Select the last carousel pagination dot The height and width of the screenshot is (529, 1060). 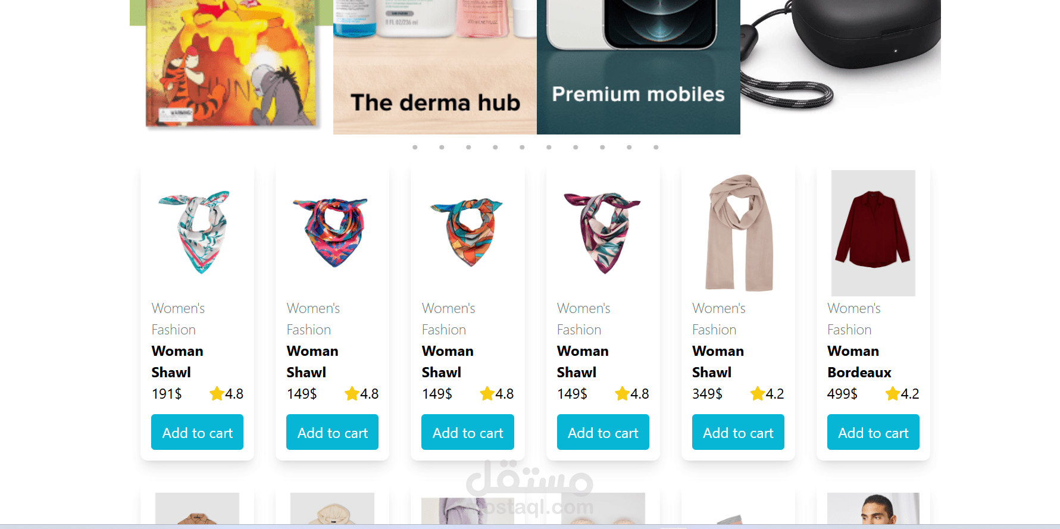coord(656,147)
